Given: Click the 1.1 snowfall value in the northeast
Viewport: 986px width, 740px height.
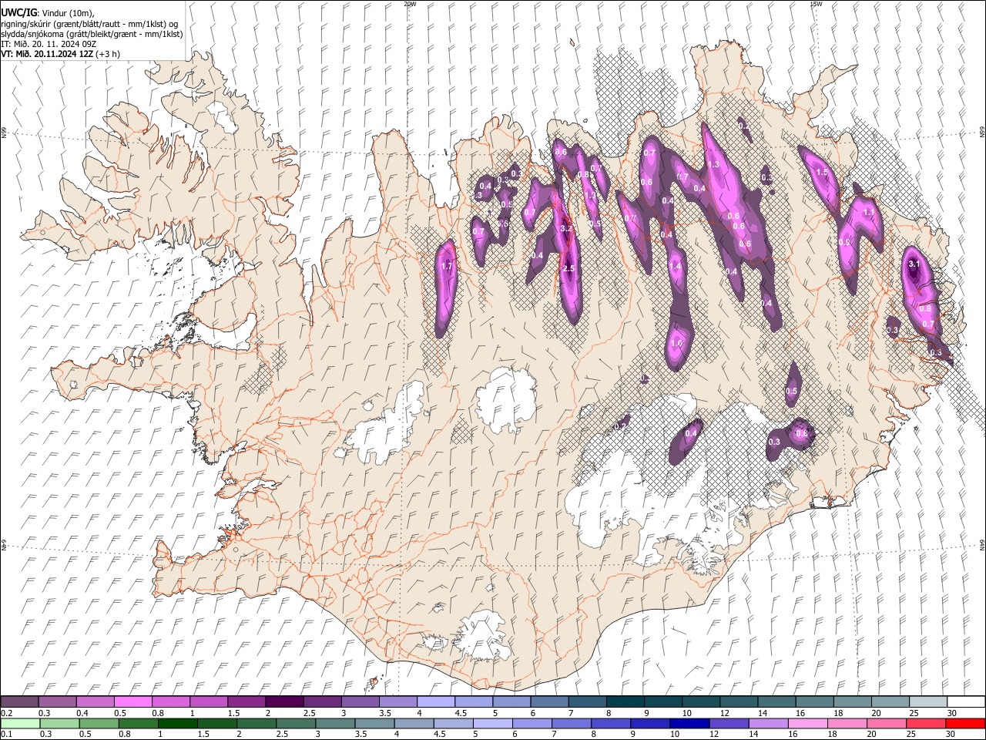Looking at the screenshot, I should point(868,213).
